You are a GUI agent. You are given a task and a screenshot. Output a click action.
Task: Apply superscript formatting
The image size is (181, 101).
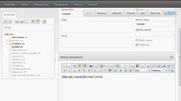pyautogui.click(x=89, y=70)
